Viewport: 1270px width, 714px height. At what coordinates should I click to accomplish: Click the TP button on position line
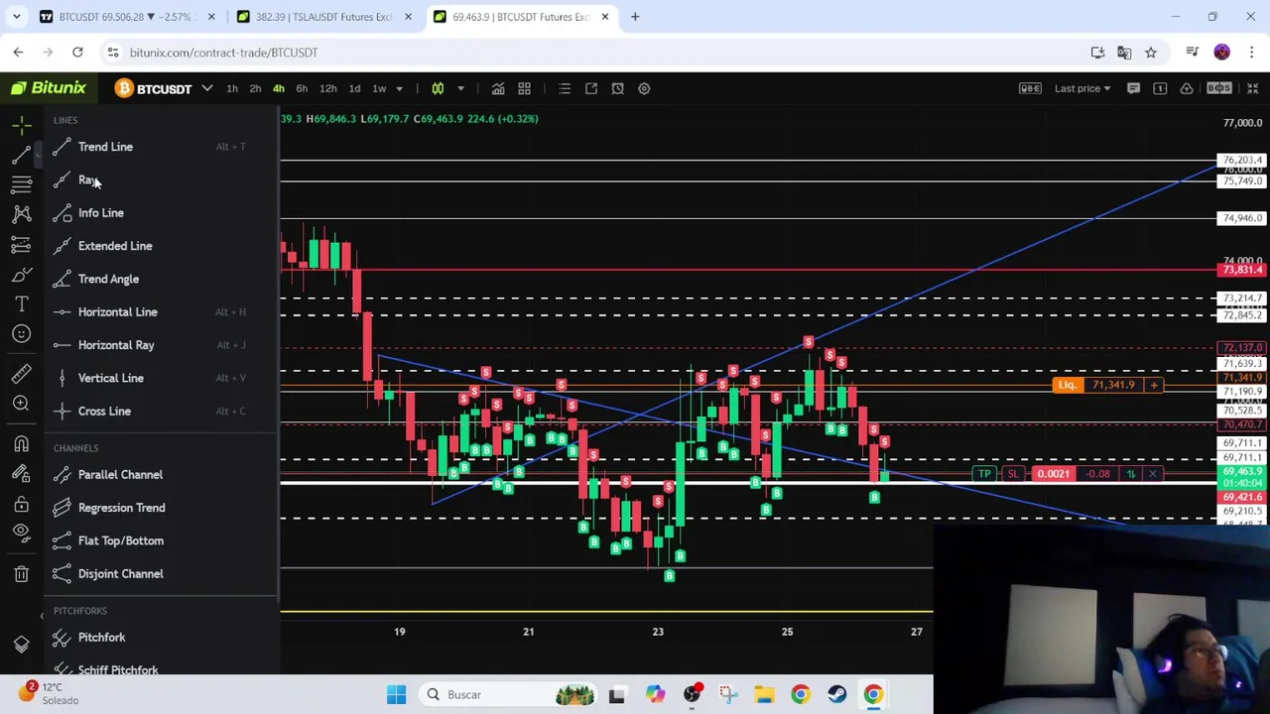click(x=984, y=474)
